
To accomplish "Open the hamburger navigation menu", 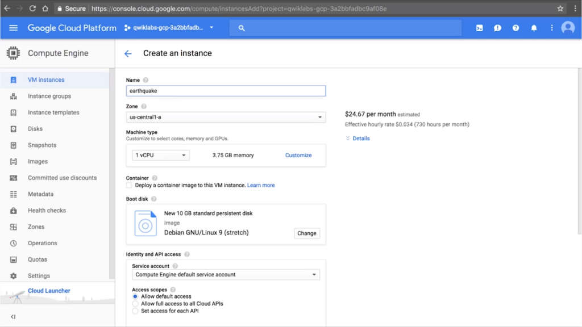I will click(14, 28).
